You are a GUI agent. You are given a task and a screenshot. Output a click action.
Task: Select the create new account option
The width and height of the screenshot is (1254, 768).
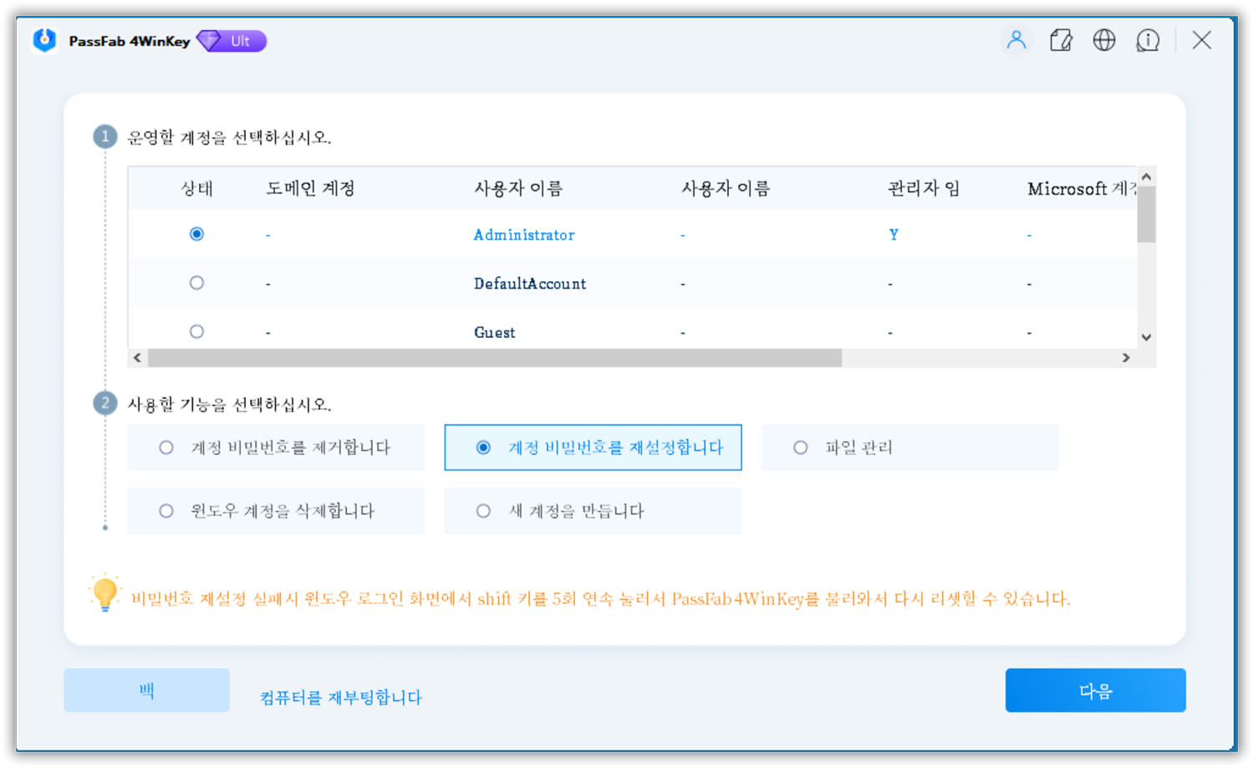click(483, 511)
